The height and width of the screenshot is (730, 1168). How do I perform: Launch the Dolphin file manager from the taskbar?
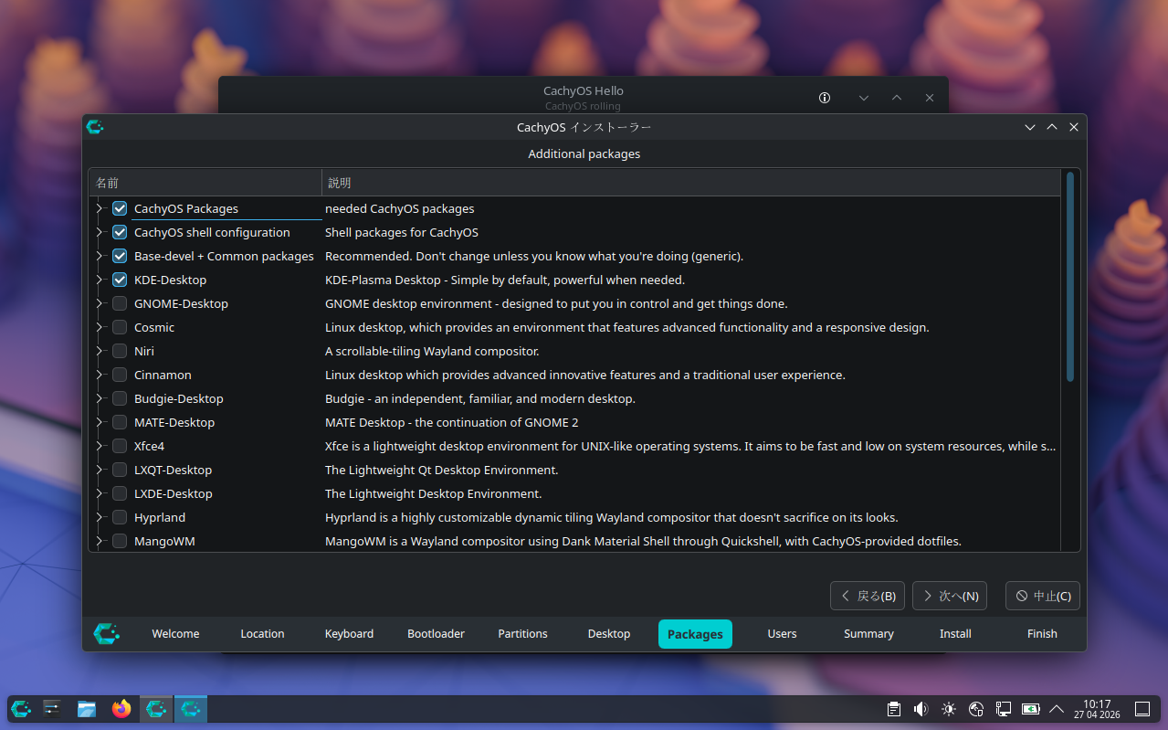click(87, 708)
